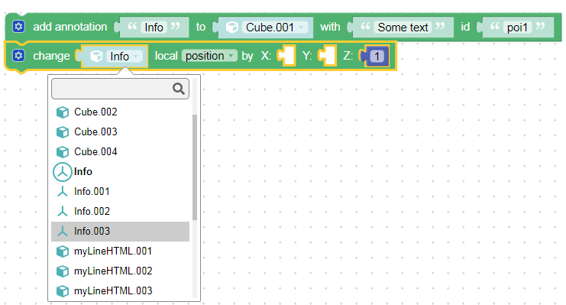
Task: Click cube icon next to Cube.002
Action: tap(63, 112)
